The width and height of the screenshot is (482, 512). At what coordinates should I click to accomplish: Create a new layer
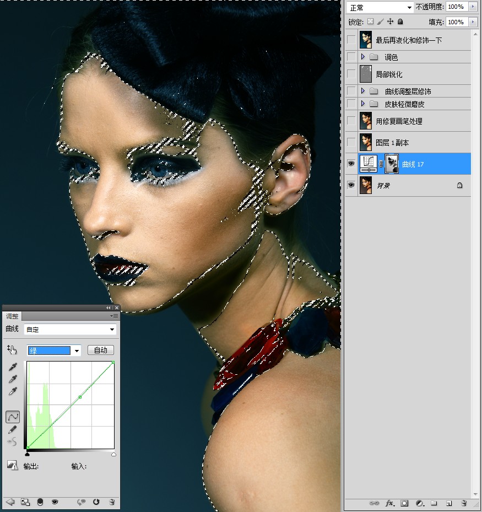(x=449, y=503)
